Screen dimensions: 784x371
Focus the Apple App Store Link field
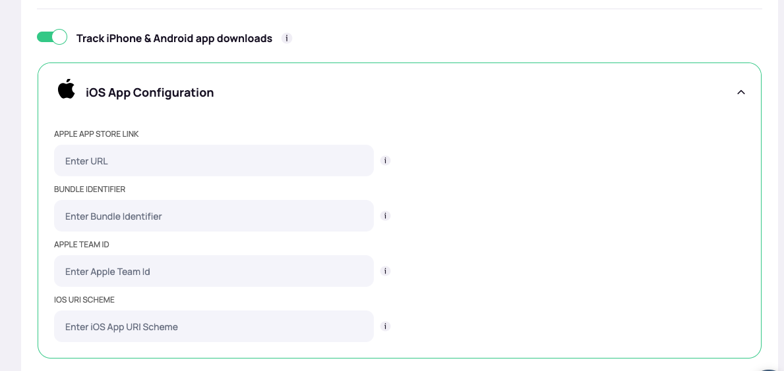pyautogui.click(x=214, y=161)
